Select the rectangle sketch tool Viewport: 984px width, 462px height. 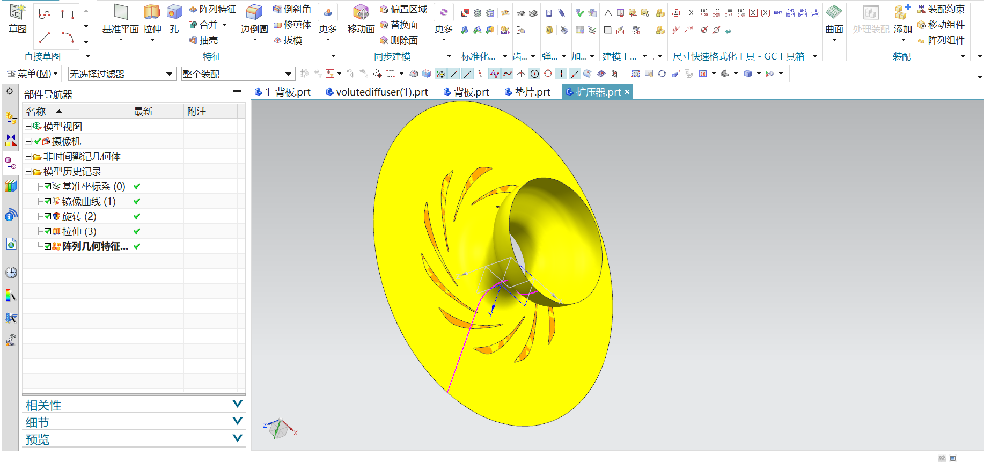(68, 14)
